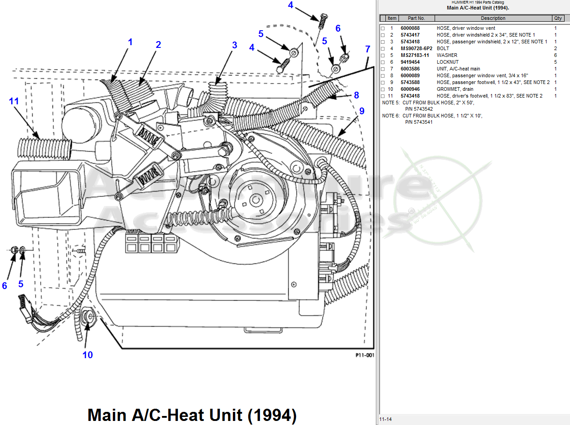Click the Main A/C-Heat Unit (1994) panel title

478,8
